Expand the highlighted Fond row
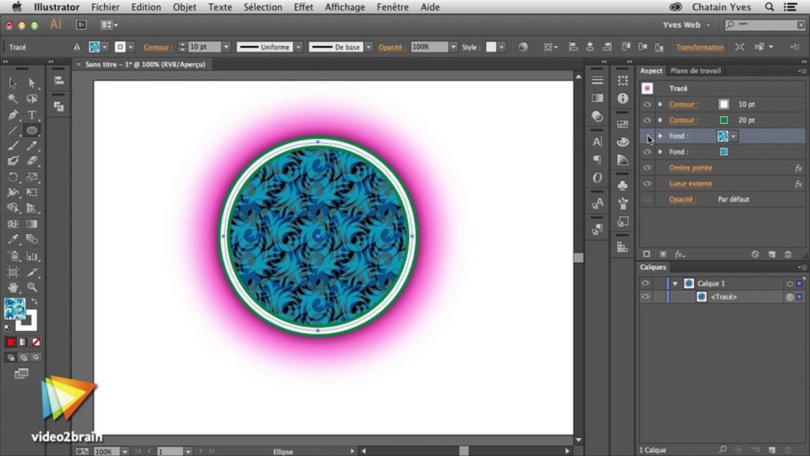 coord(661,136)
